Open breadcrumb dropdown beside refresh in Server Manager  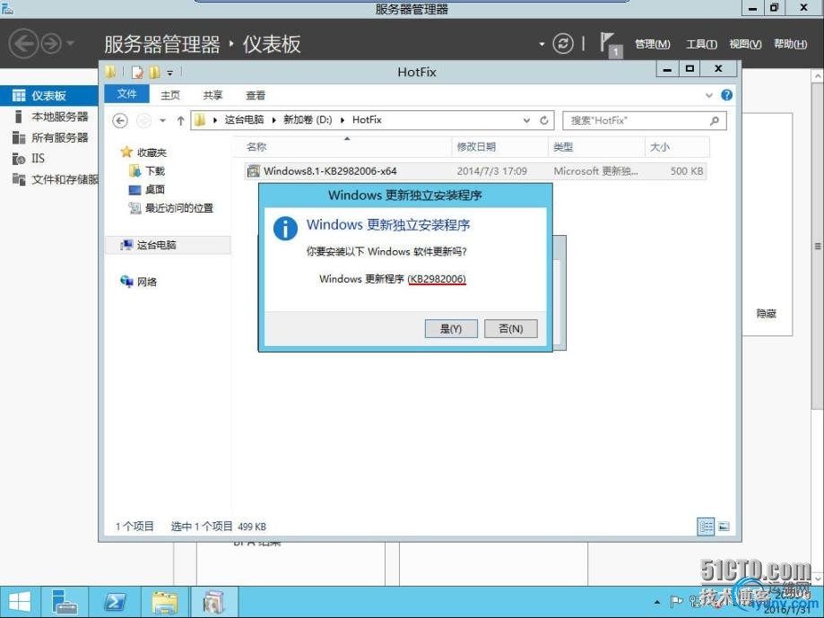pyautogui.click(x=542, y=44)
